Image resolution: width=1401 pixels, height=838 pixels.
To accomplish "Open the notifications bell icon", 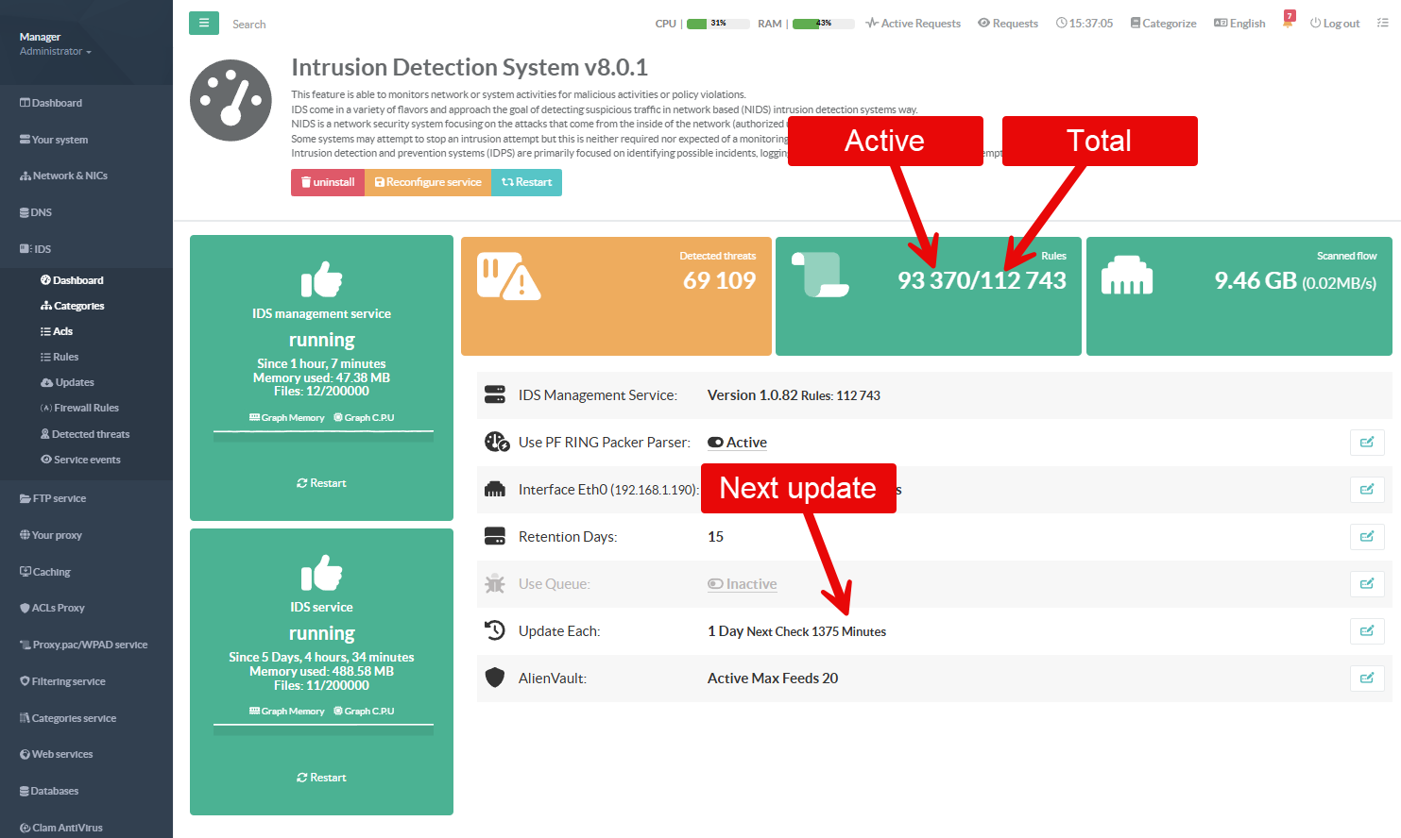I will click(1288, 21).
